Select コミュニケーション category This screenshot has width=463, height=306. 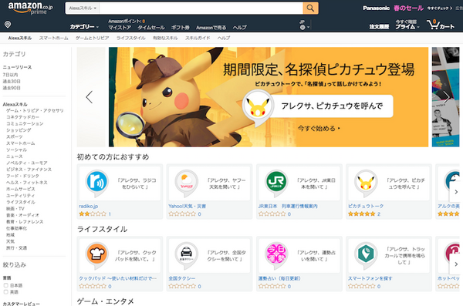pyautogui.click(x=25, y=123)
